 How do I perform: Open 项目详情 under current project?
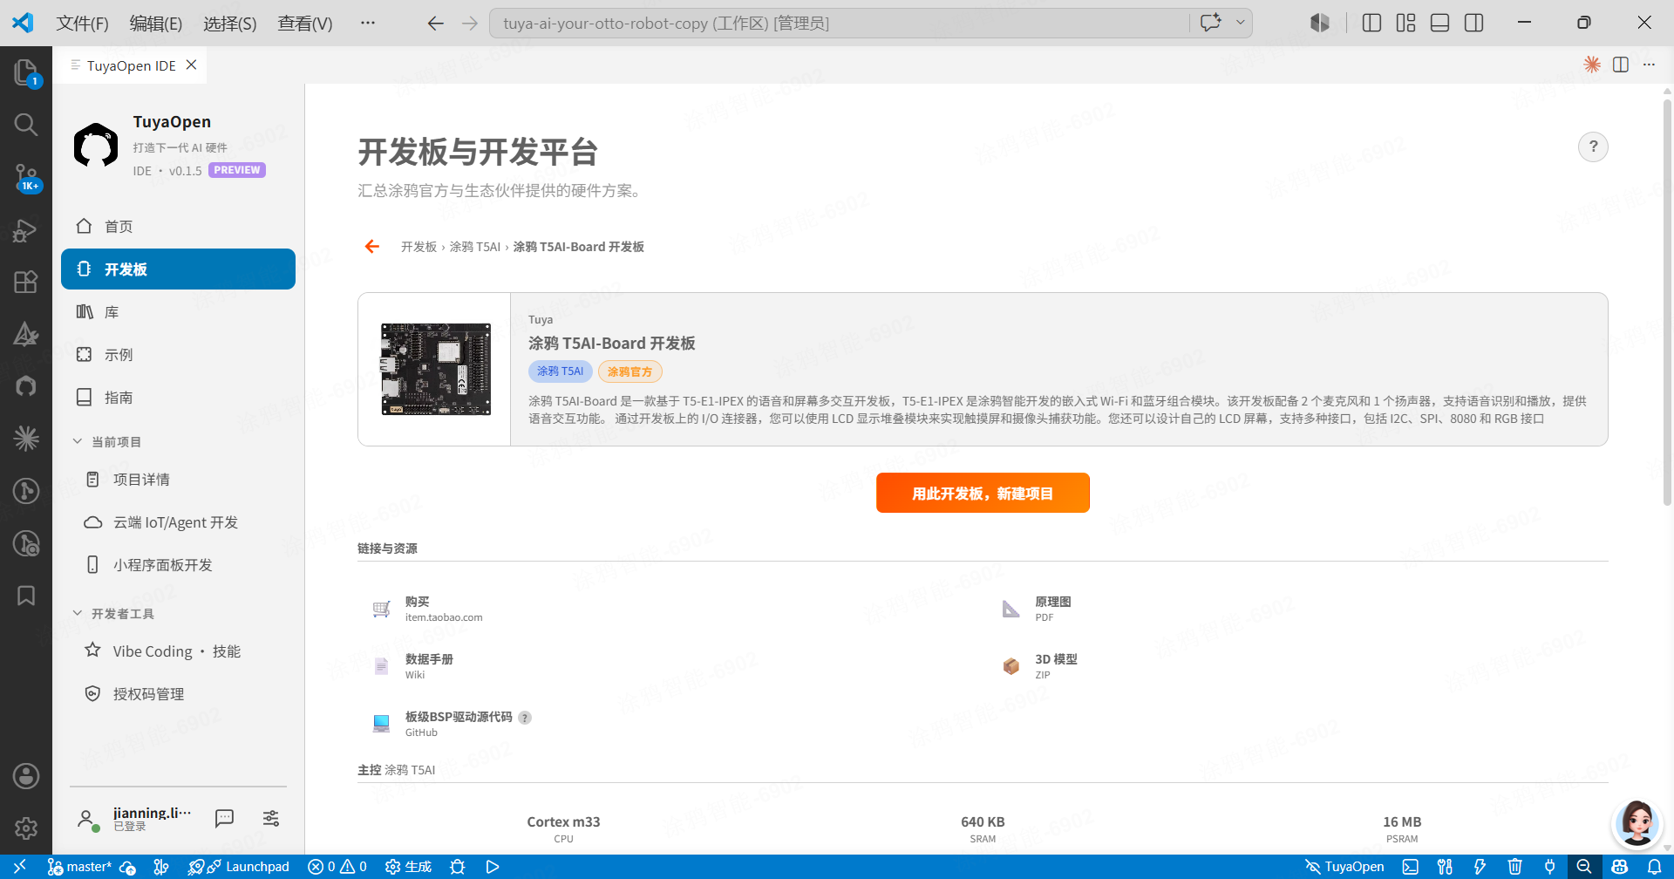178,480
